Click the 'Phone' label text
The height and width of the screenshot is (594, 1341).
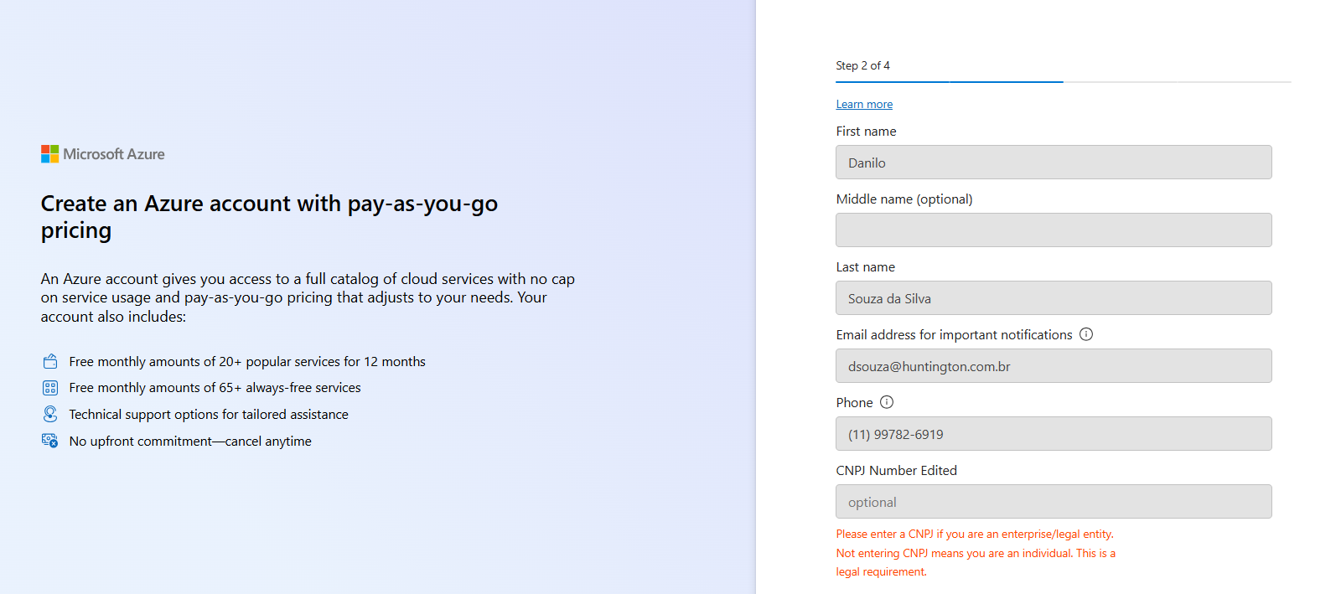[x=854, y=403]
